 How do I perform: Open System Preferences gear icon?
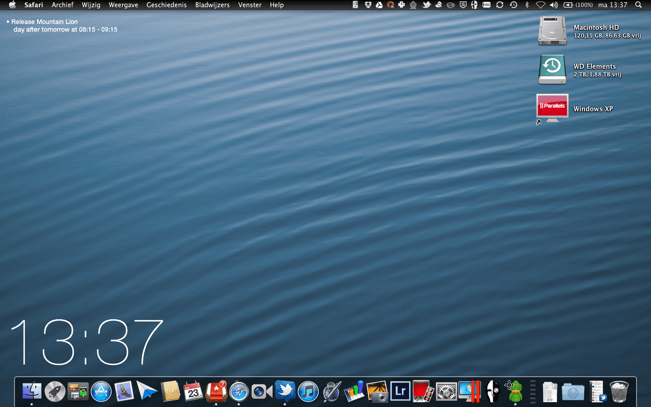tap(446, 391)
